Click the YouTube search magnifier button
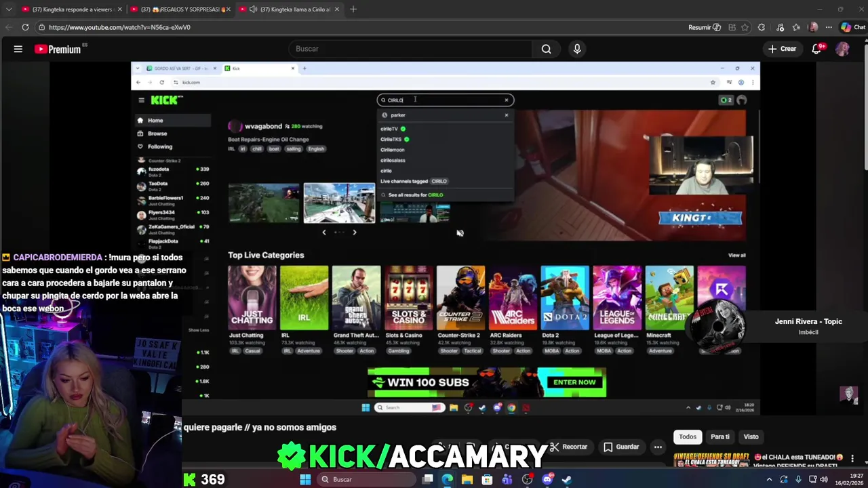868x488 pixels. tap(546, 49)
